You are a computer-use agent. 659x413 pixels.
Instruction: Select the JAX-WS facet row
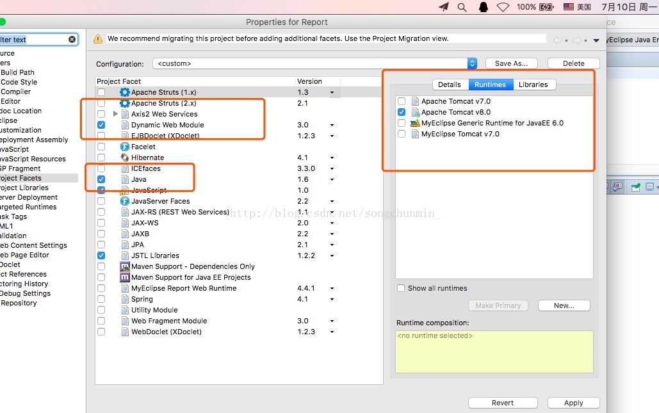[x=239, y=223]
